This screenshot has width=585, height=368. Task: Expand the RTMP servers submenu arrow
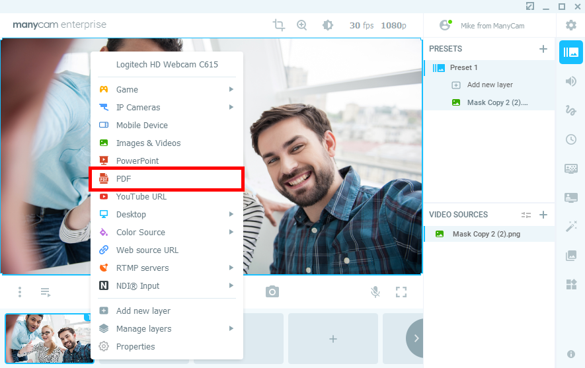(x=231, y=268)
